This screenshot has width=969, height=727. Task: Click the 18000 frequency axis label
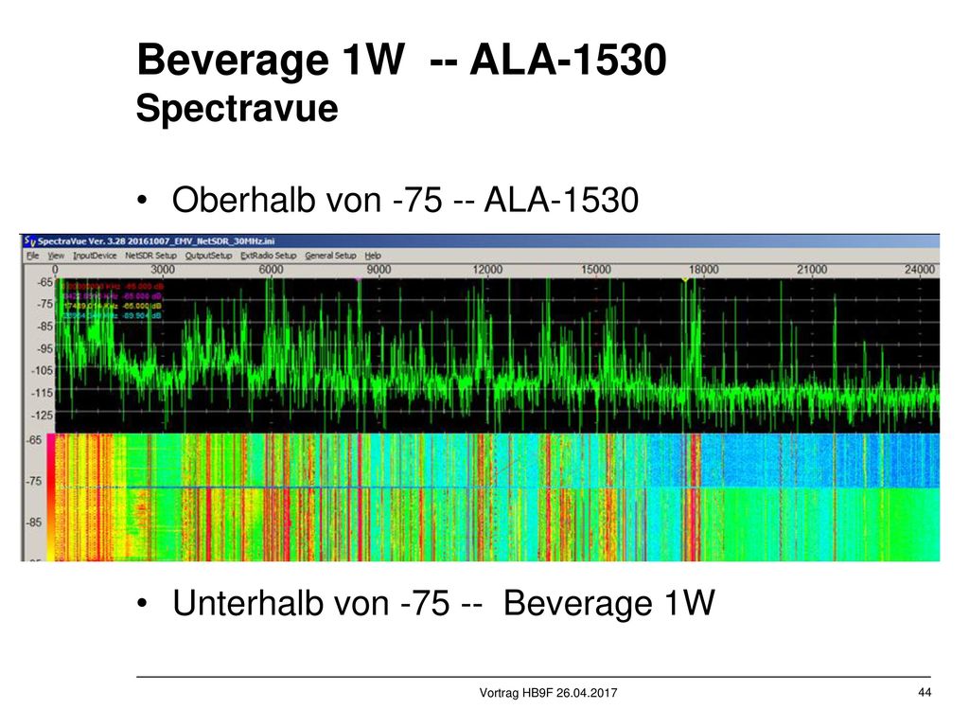pyautogui.click(x=704, y=270)
